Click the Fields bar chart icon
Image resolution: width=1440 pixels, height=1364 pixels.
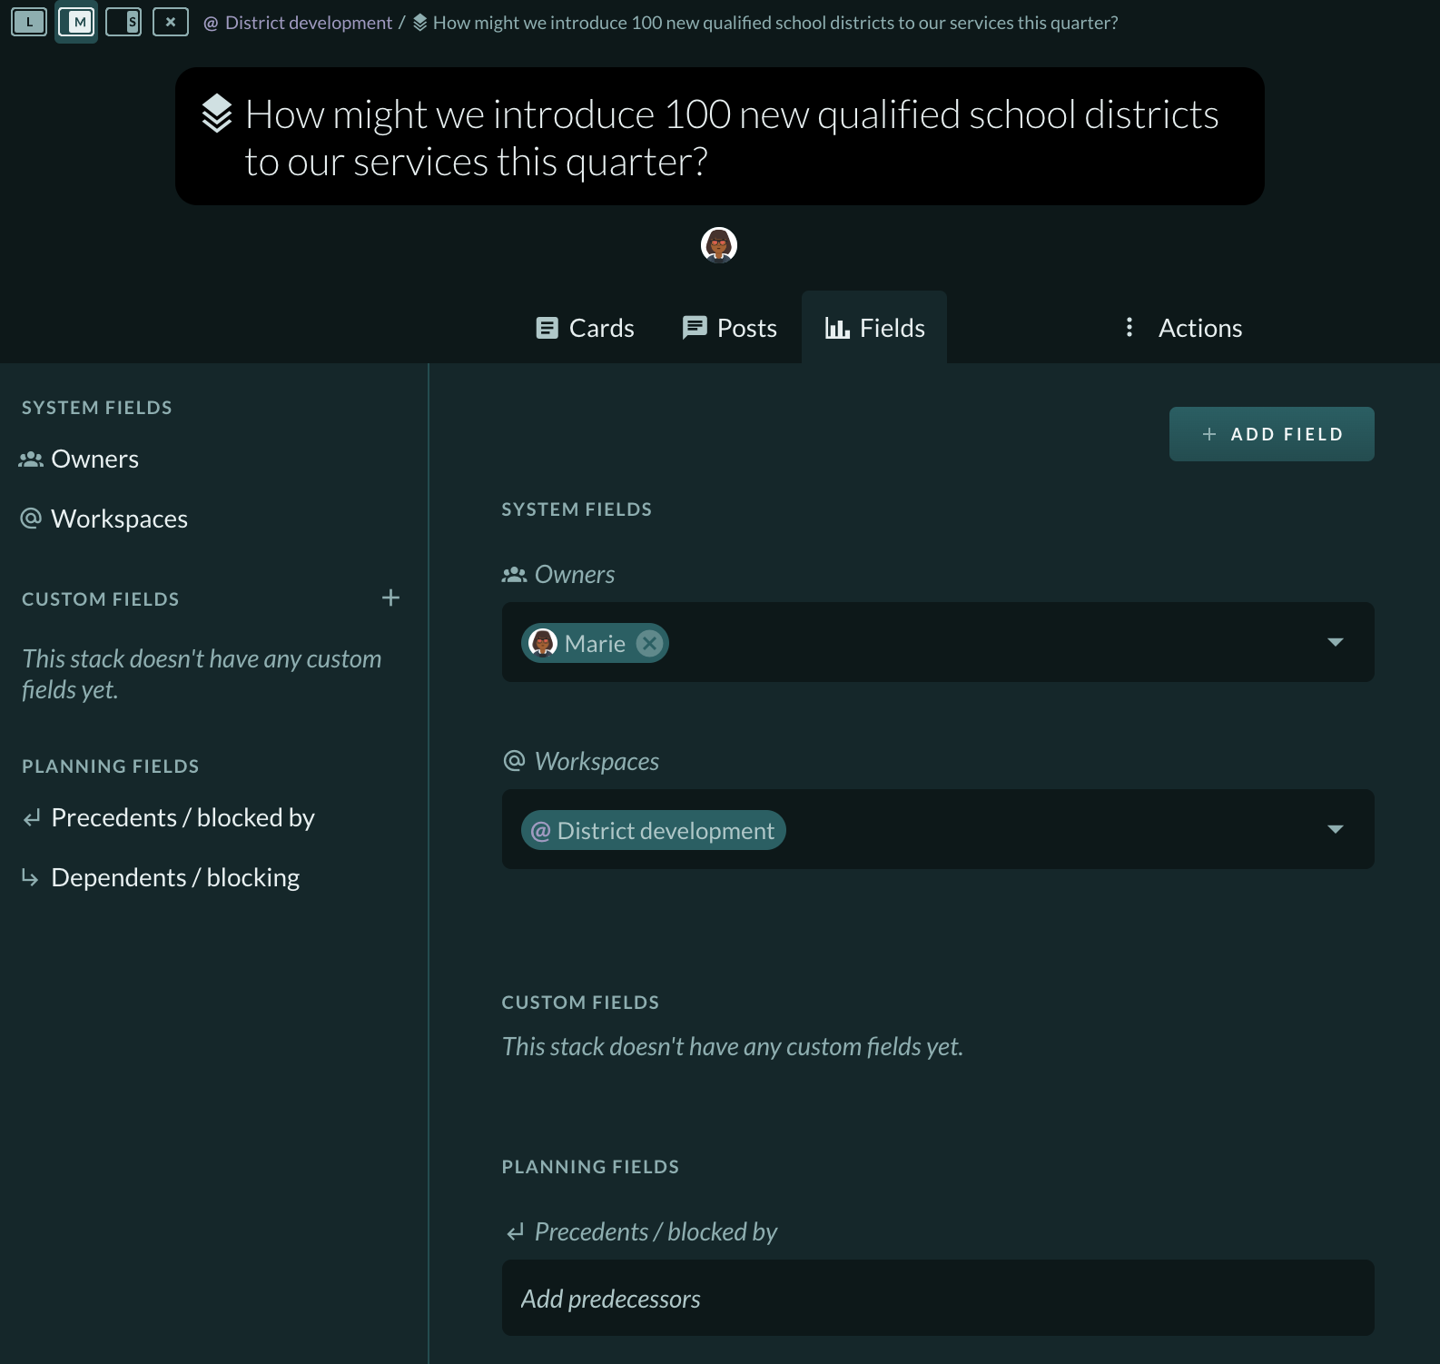coord(837,328)
